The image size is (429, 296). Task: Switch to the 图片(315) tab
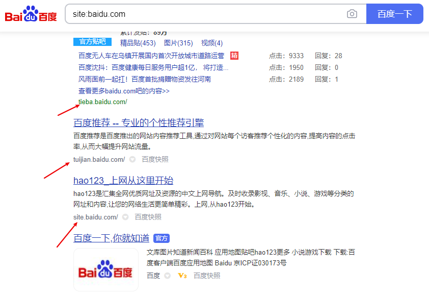(x=178, y=43)
